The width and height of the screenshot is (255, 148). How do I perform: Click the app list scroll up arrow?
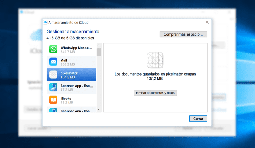click(98, 45)
